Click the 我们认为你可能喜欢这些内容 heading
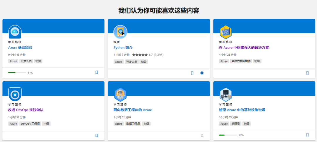This screenshot has width=317, height=142. 159,11
